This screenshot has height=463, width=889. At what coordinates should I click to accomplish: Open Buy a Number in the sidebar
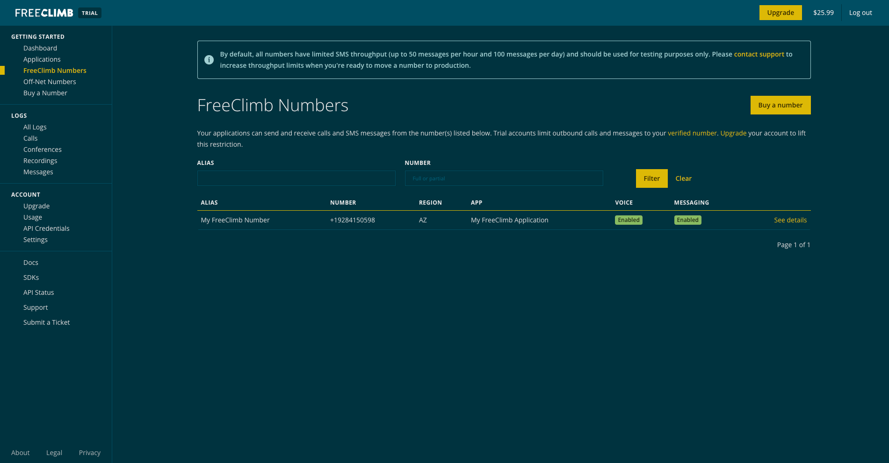45,93
